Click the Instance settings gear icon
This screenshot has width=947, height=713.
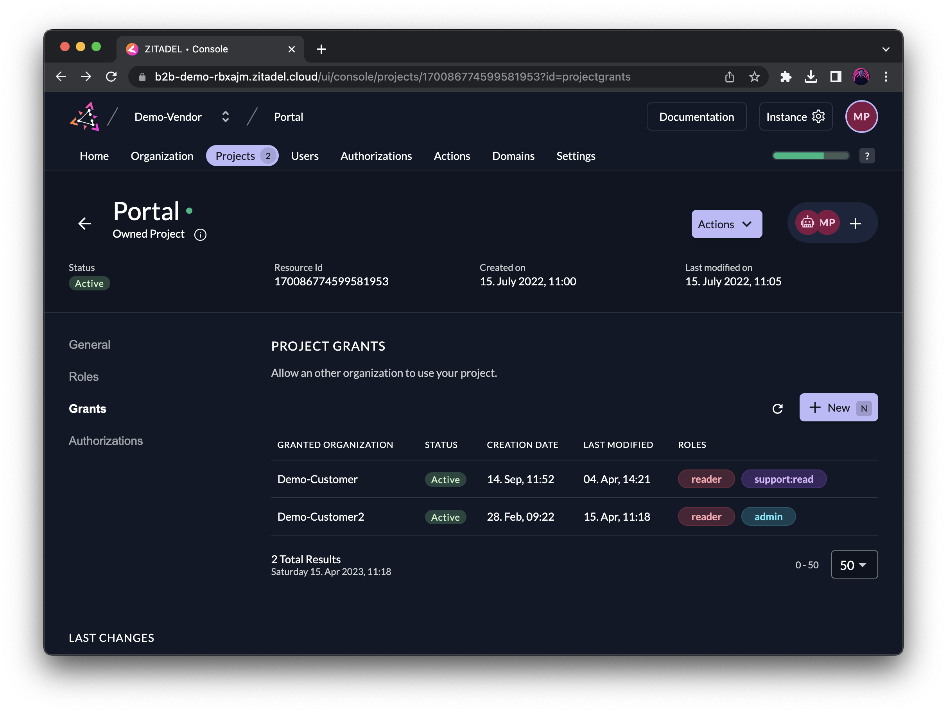point(820,116)
